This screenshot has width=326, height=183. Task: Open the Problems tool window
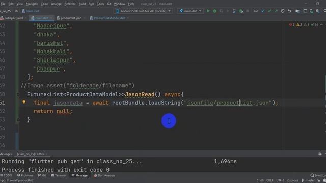25,175
